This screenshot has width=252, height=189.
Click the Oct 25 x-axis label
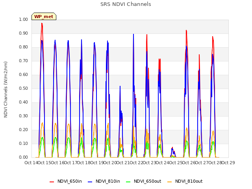pos(176,163)
